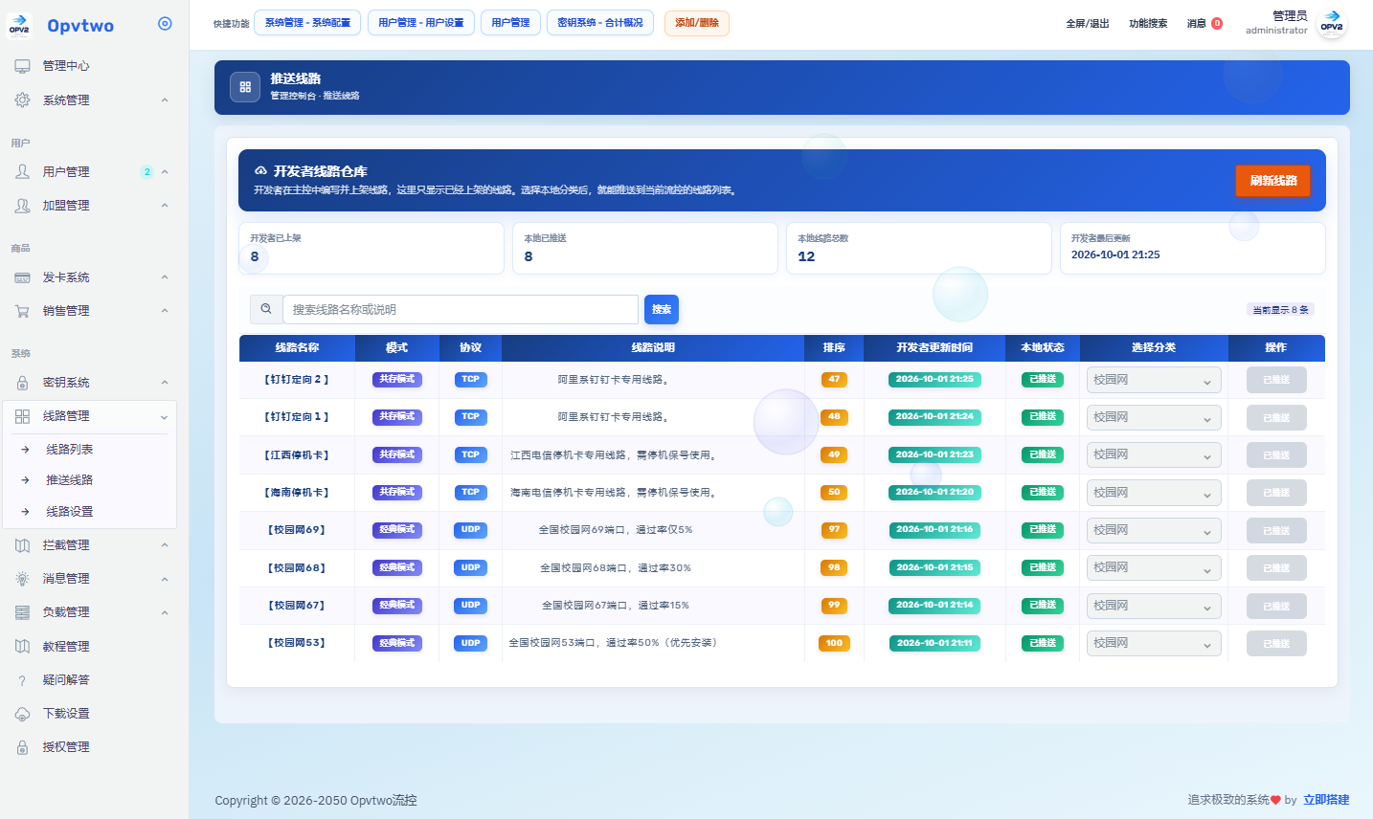
Task: Open category dropdown for 【钉钉定向 2】
Action: pyautogui.click(x=1154, y=380)
